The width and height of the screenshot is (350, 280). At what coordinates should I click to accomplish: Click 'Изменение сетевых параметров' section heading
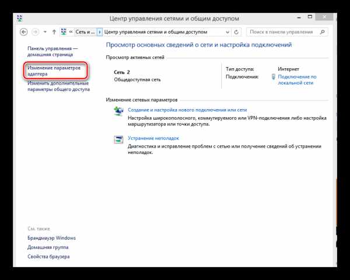[x=142, y=100]
